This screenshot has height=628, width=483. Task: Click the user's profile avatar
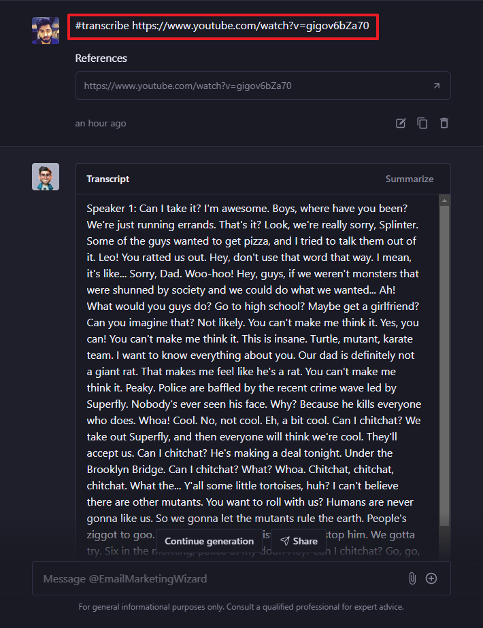pos(46,31)
